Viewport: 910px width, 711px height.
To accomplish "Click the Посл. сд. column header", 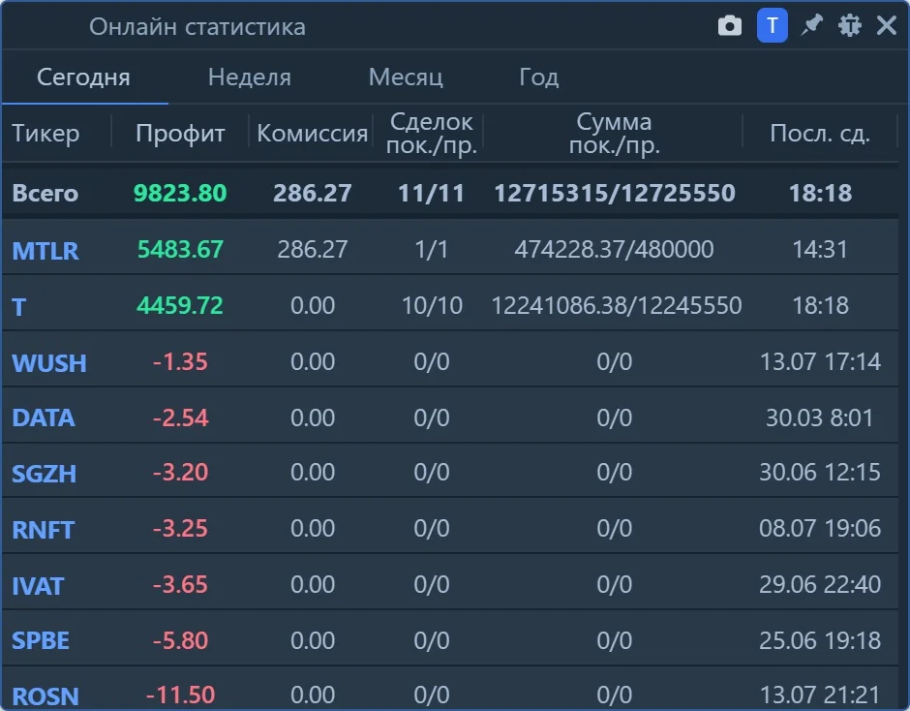I will point(819,133).
